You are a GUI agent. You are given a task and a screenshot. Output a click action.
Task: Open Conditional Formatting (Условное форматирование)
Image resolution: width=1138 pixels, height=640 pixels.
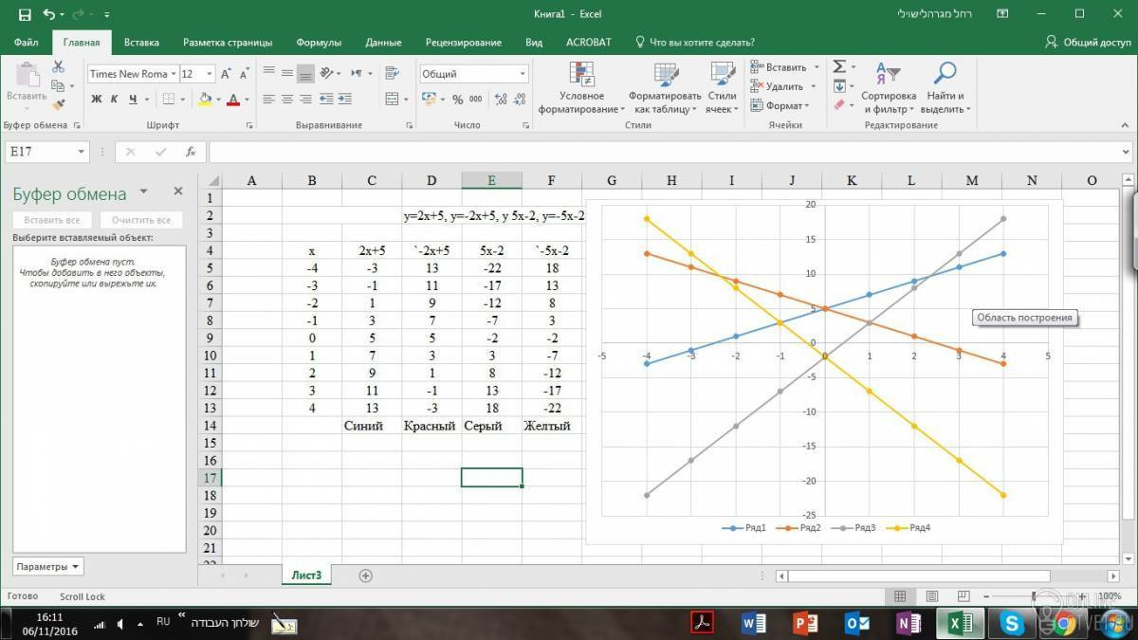coord(581,89)
